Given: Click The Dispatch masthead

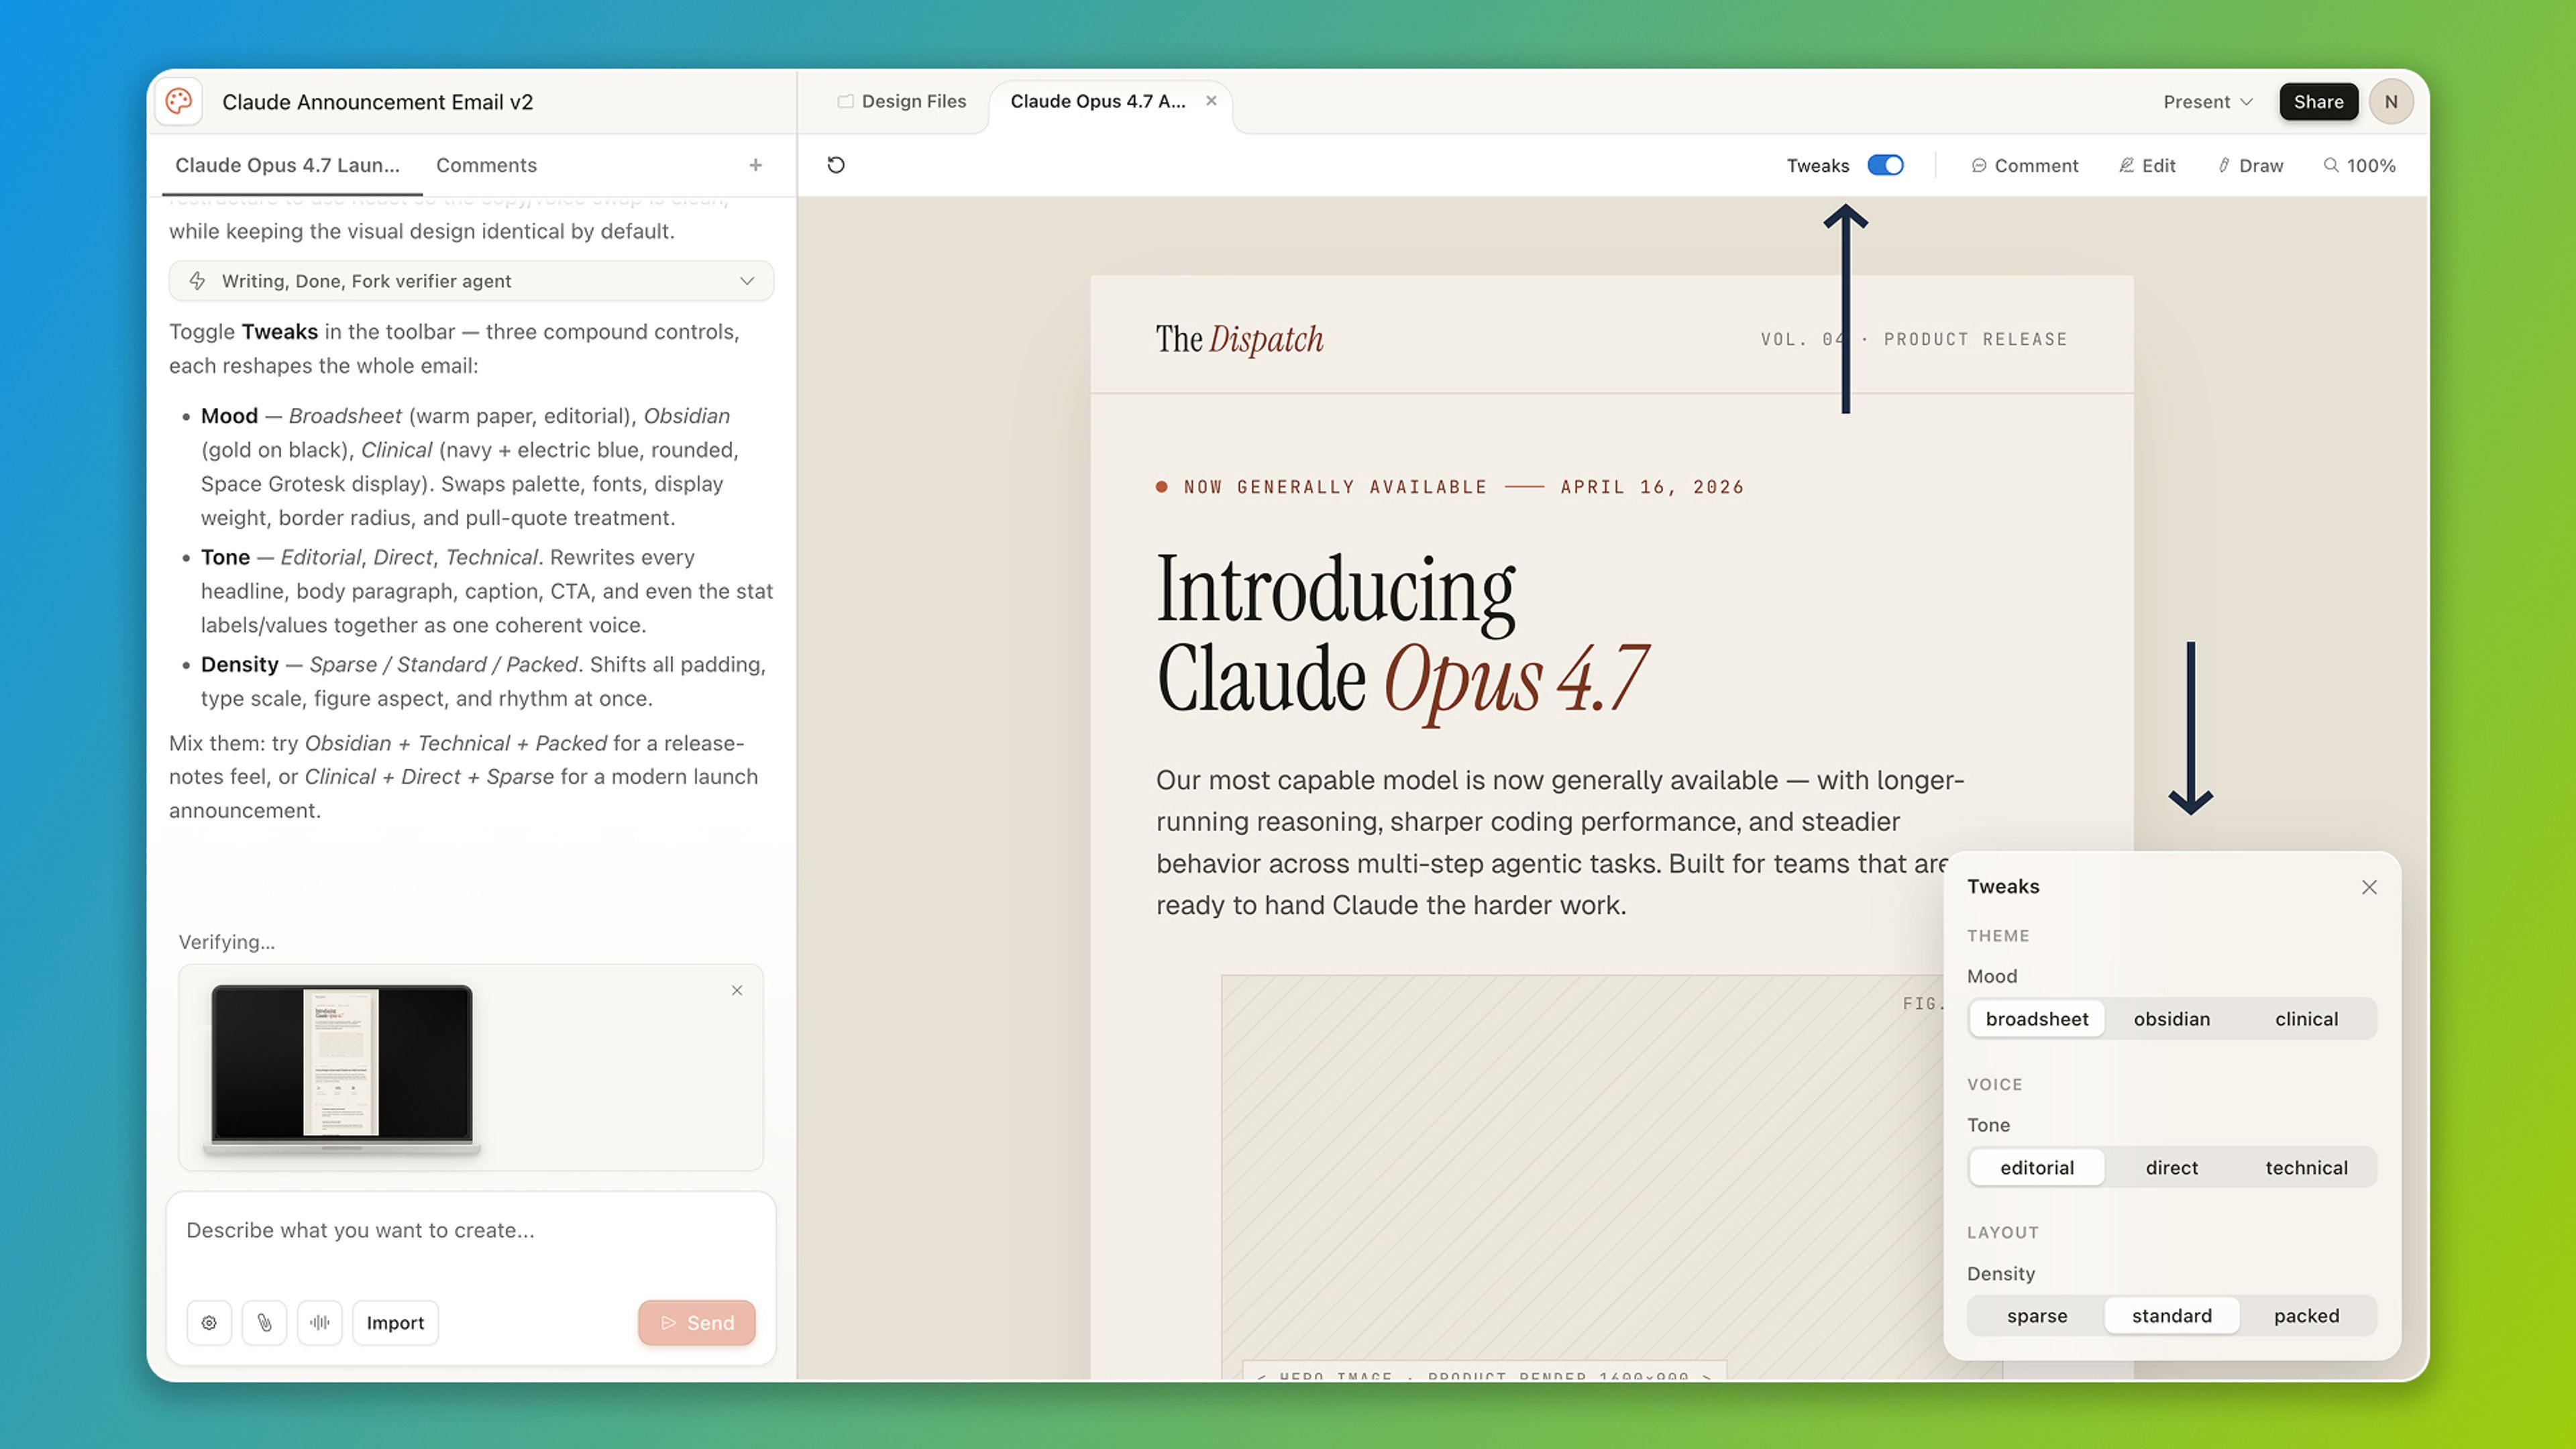Looking at the screenshot, I should pos(1240,339).
